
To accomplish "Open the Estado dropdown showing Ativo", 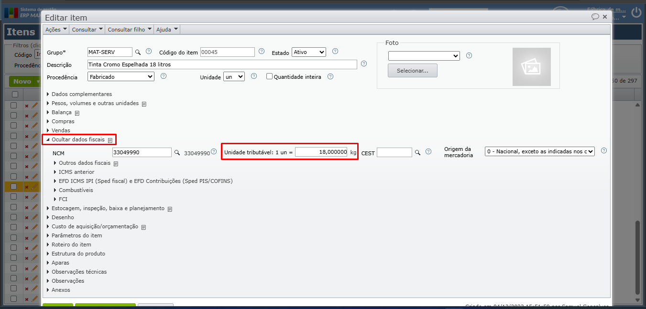I will tap(309, 52).
